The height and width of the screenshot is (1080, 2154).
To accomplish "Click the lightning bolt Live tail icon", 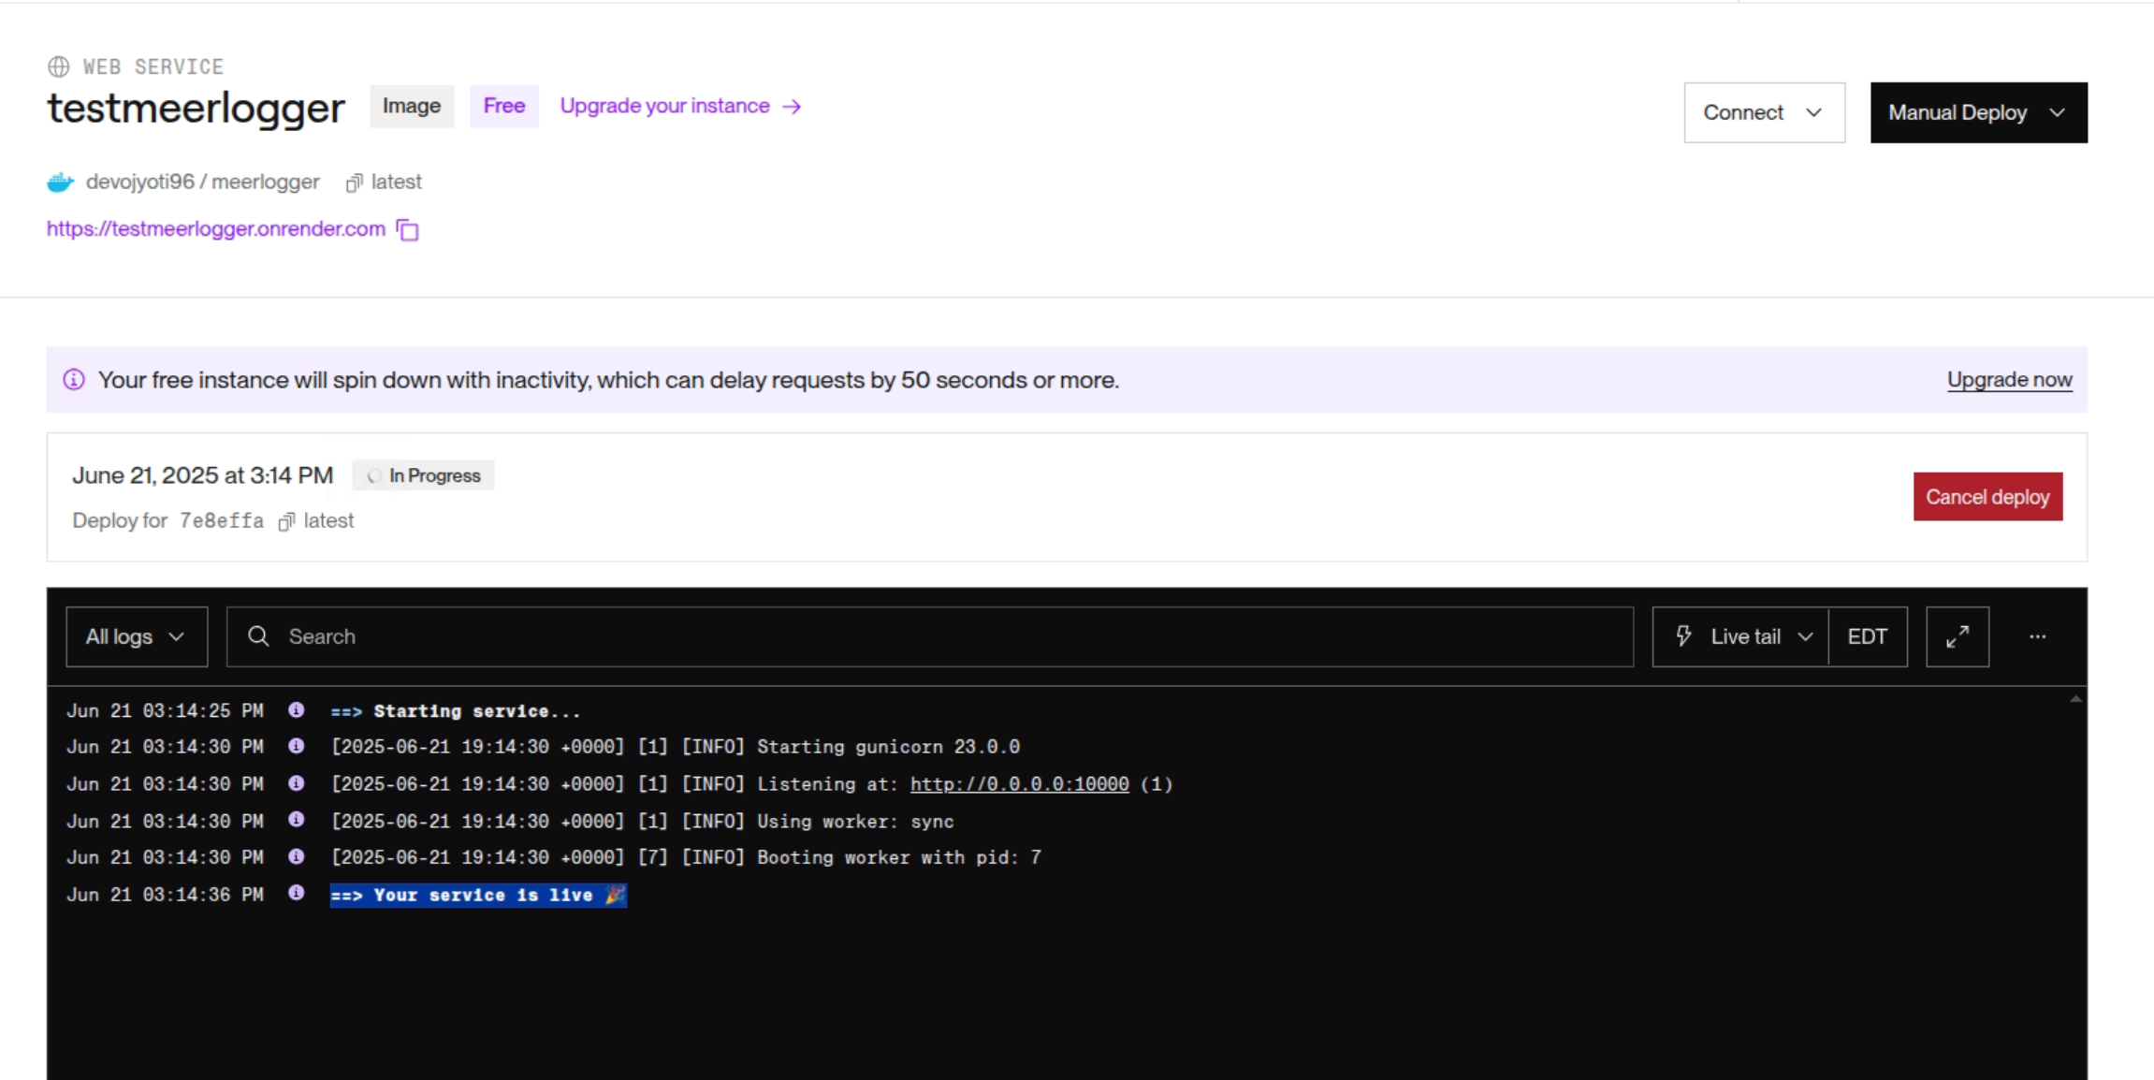I will click(1684, 636).
